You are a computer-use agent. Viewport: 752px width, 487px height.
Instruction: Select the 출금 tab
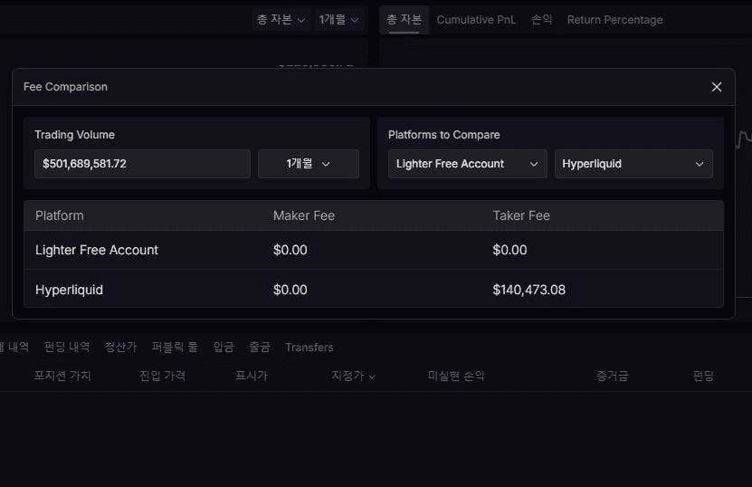pyautogui.click(x=260, y=348)
